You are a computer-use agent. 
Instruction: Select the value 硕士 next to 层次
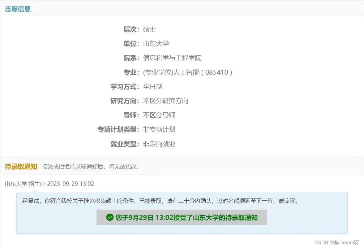149,29
